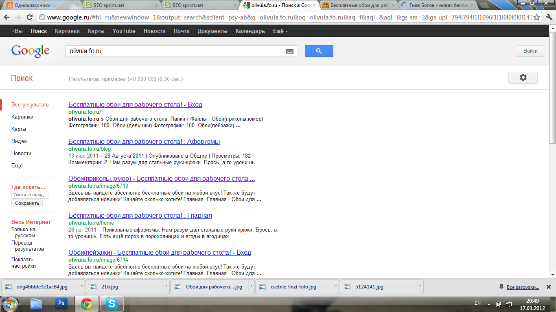Open the on-screen keyboard icon in search box
The height and width of the screenshot is (312, 556).
coord(289,51)
